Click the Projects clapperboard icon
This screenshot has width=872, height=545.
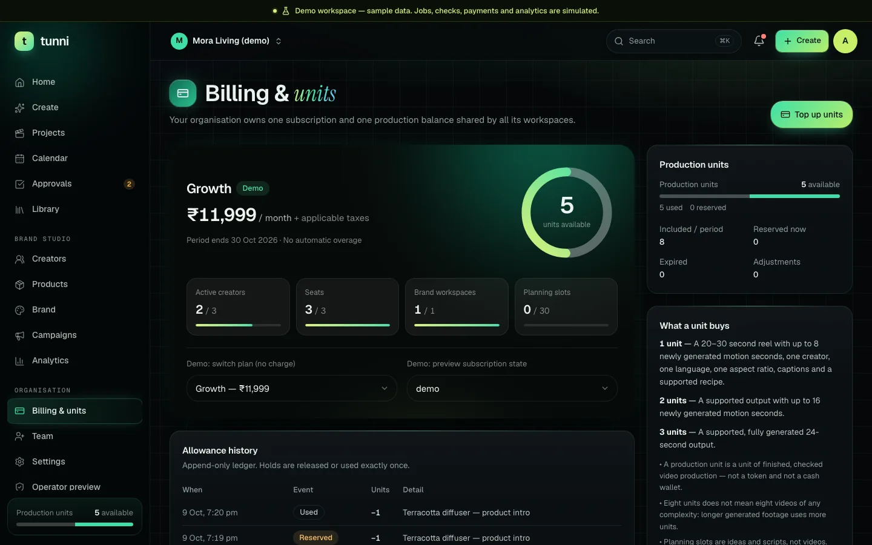tap(19, 133)
